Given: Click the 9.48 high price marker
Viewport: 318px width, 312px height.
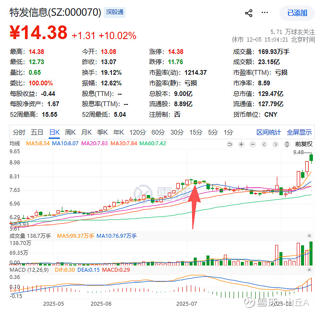Looking at the screenshot, I should point(298,152).
